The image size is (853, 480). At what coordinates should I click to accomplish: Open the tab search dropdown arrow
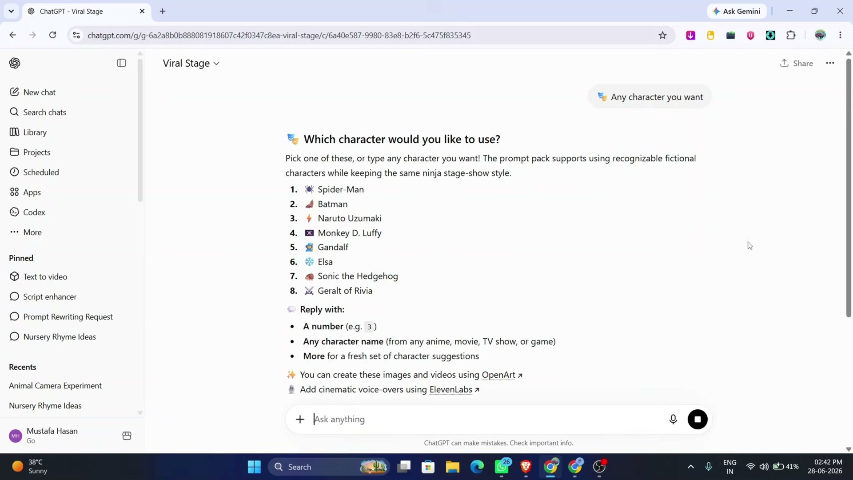(11, 11)
